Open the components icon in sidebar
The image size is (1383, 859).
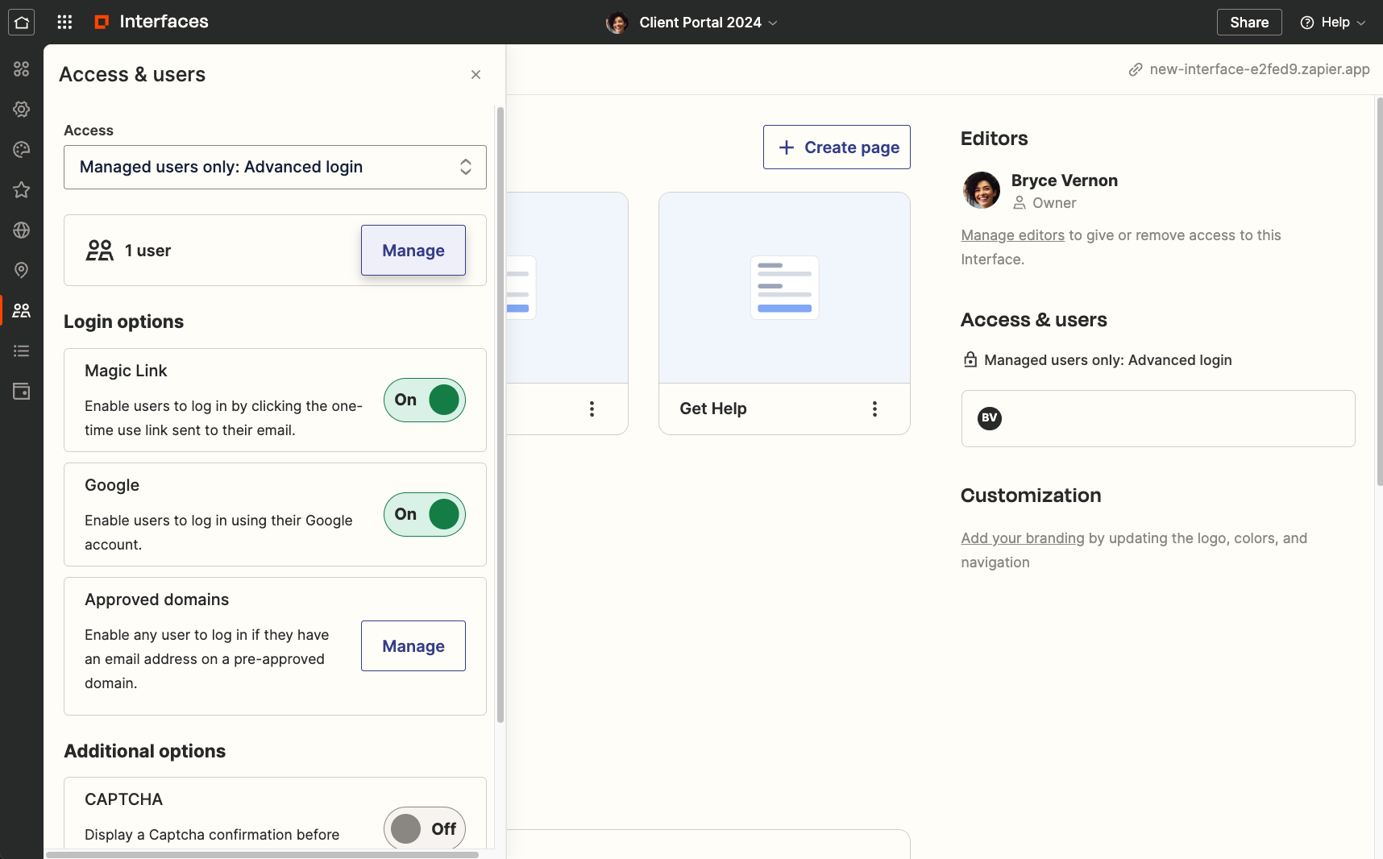(x=22, y=69)
